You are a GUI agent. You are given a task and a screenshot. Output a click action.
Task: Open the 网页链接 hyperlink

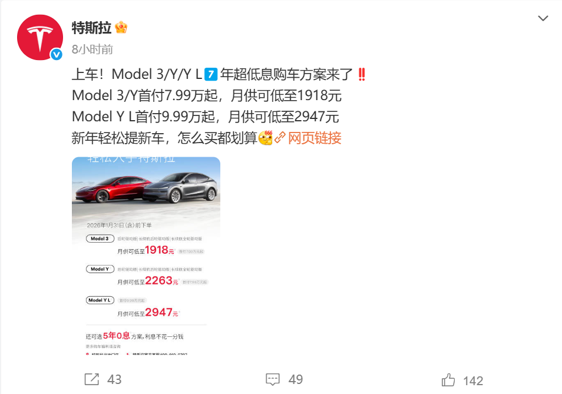click(x=315, y=138)
